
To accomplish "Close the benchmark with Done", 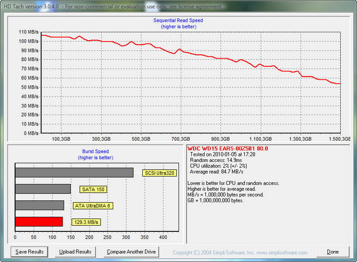I will point(332,252).
